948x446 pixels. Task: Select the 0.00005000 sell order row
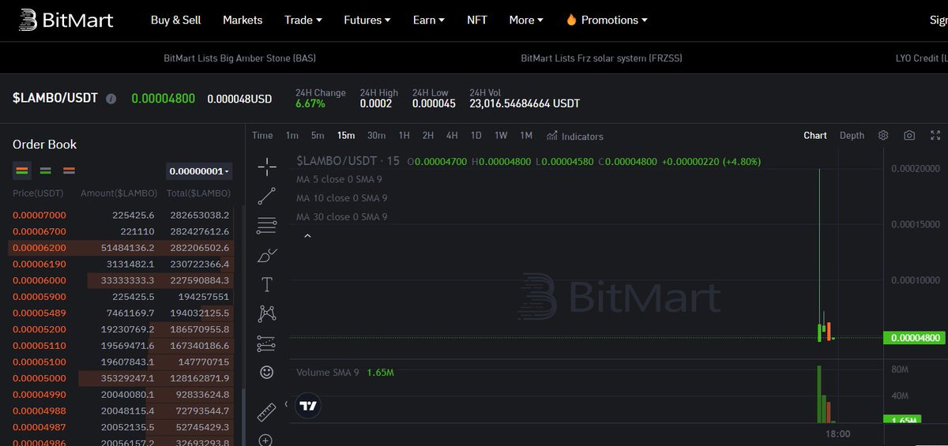pos(121,378)
